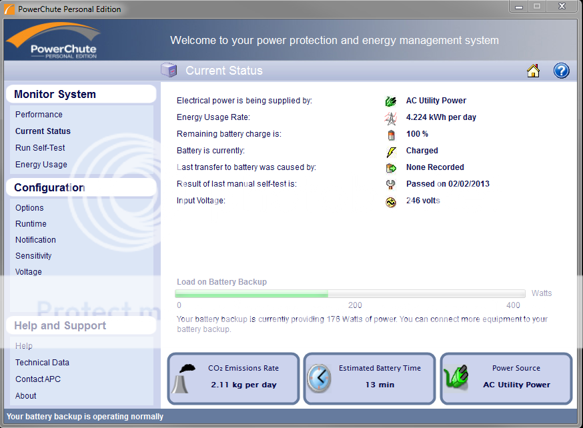This screenshot has width=583, height=428.
Task: Go to Options under Configuration
Action: point(29,208)
